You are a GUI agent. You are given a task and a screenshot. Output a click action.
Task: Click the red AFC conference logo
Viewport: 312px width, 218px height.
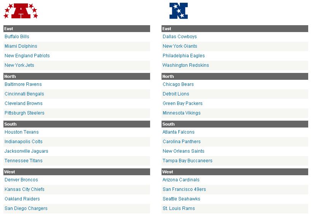point(21,11)
